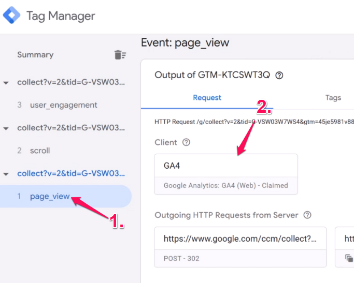Click the Tag Manager logo icon
Viewport: 354px width, 283px height.
click(11, 16)
